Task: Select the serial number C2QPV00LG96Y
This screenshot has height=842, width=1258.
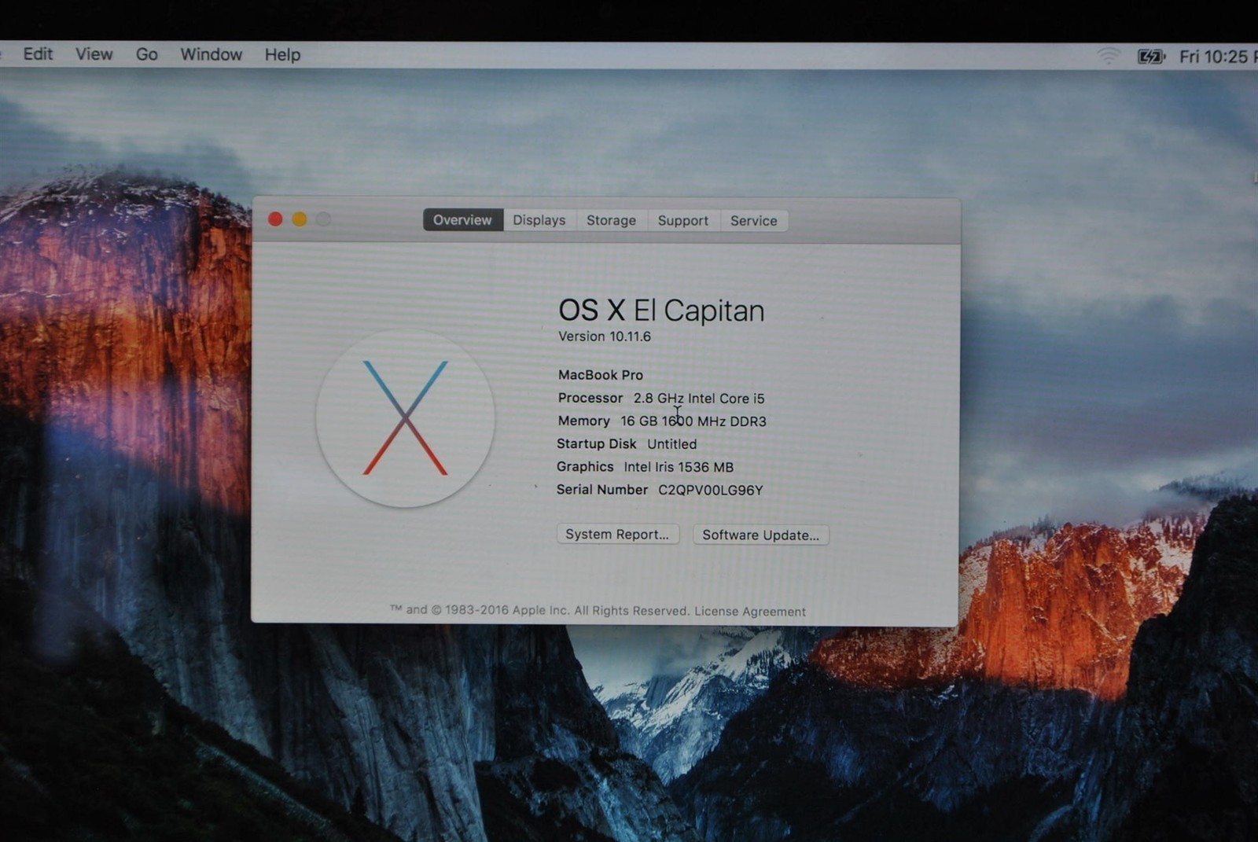Action: click(x=711, y=490)
